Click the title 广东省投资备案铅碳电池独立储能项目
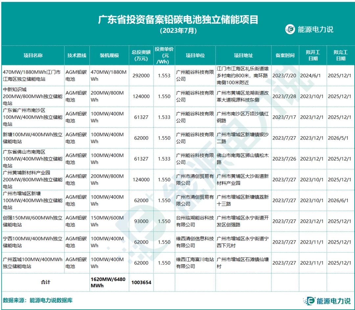Image resolution: width=355 pixels, height=310 pixels. pyautogui.click(x=178, y=19)
